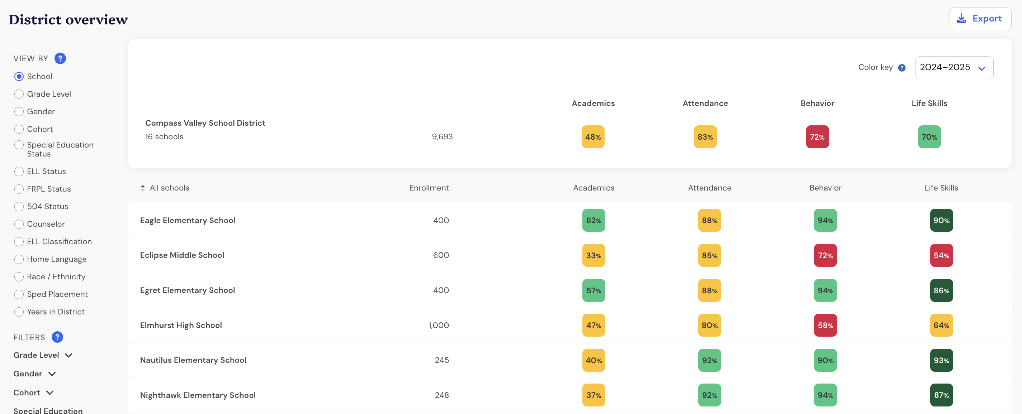
Task: Click district enrollment value 9,693
Action: click(442, 137)
